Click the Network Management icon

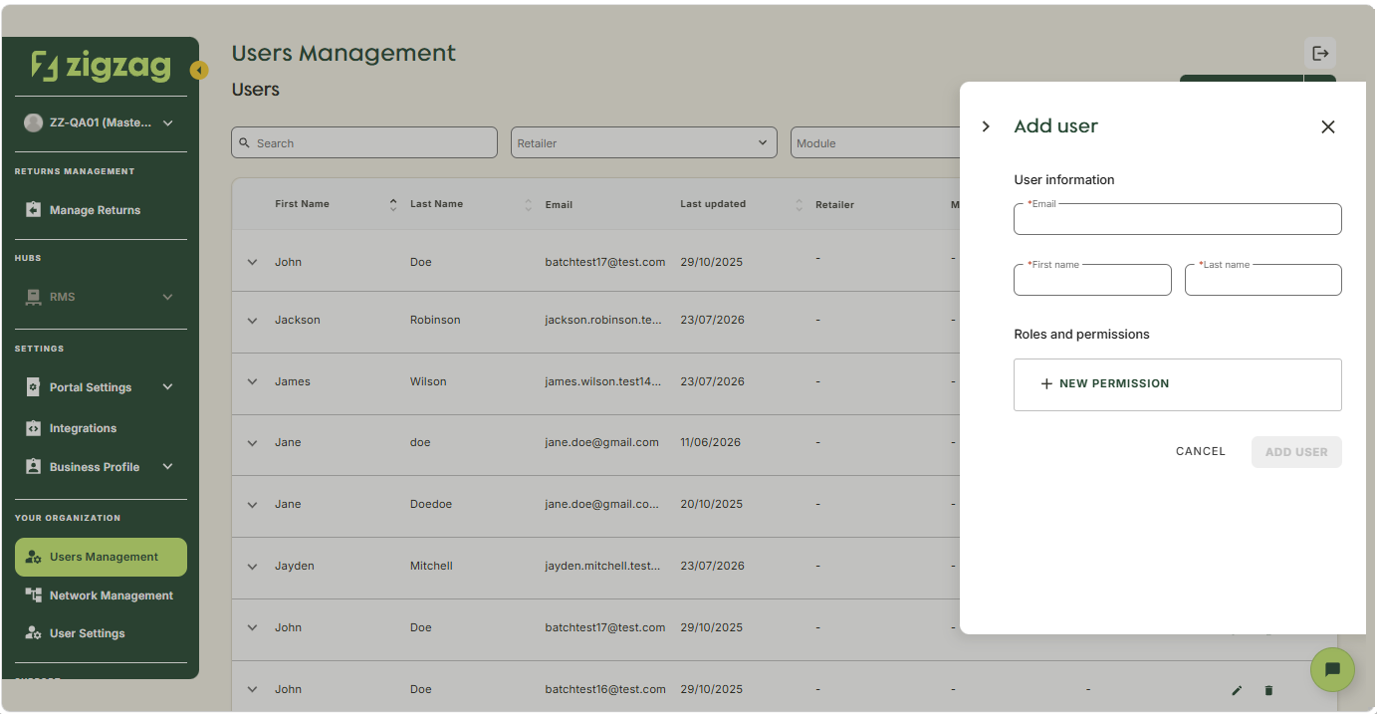[33, 595]
